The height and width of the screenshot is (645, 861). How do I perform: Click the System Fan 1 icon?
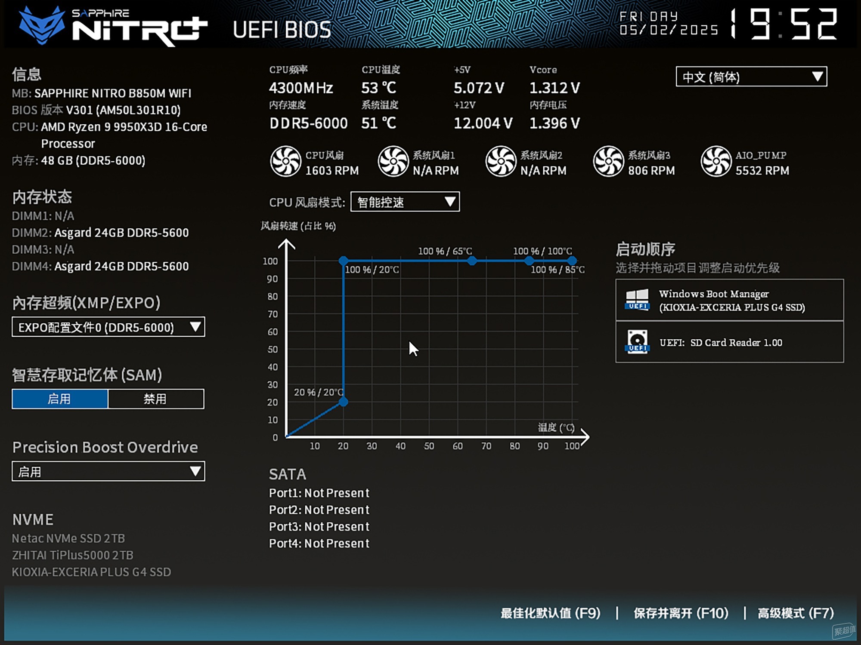(393, 162)
